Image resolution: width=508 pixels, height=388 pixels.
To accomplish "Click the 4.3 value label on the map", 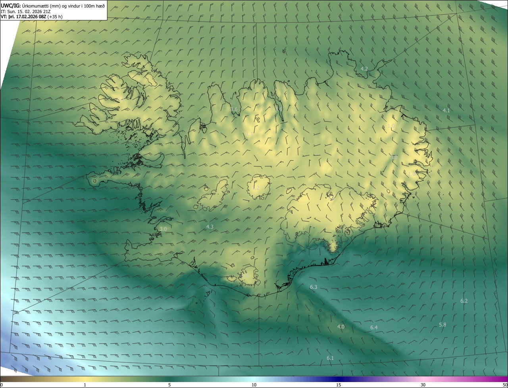I will click(x=210, y=227).
